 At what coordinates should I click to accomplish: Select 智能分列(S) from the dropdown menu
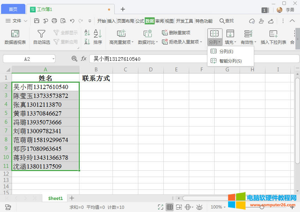click(x=230, y=61)
